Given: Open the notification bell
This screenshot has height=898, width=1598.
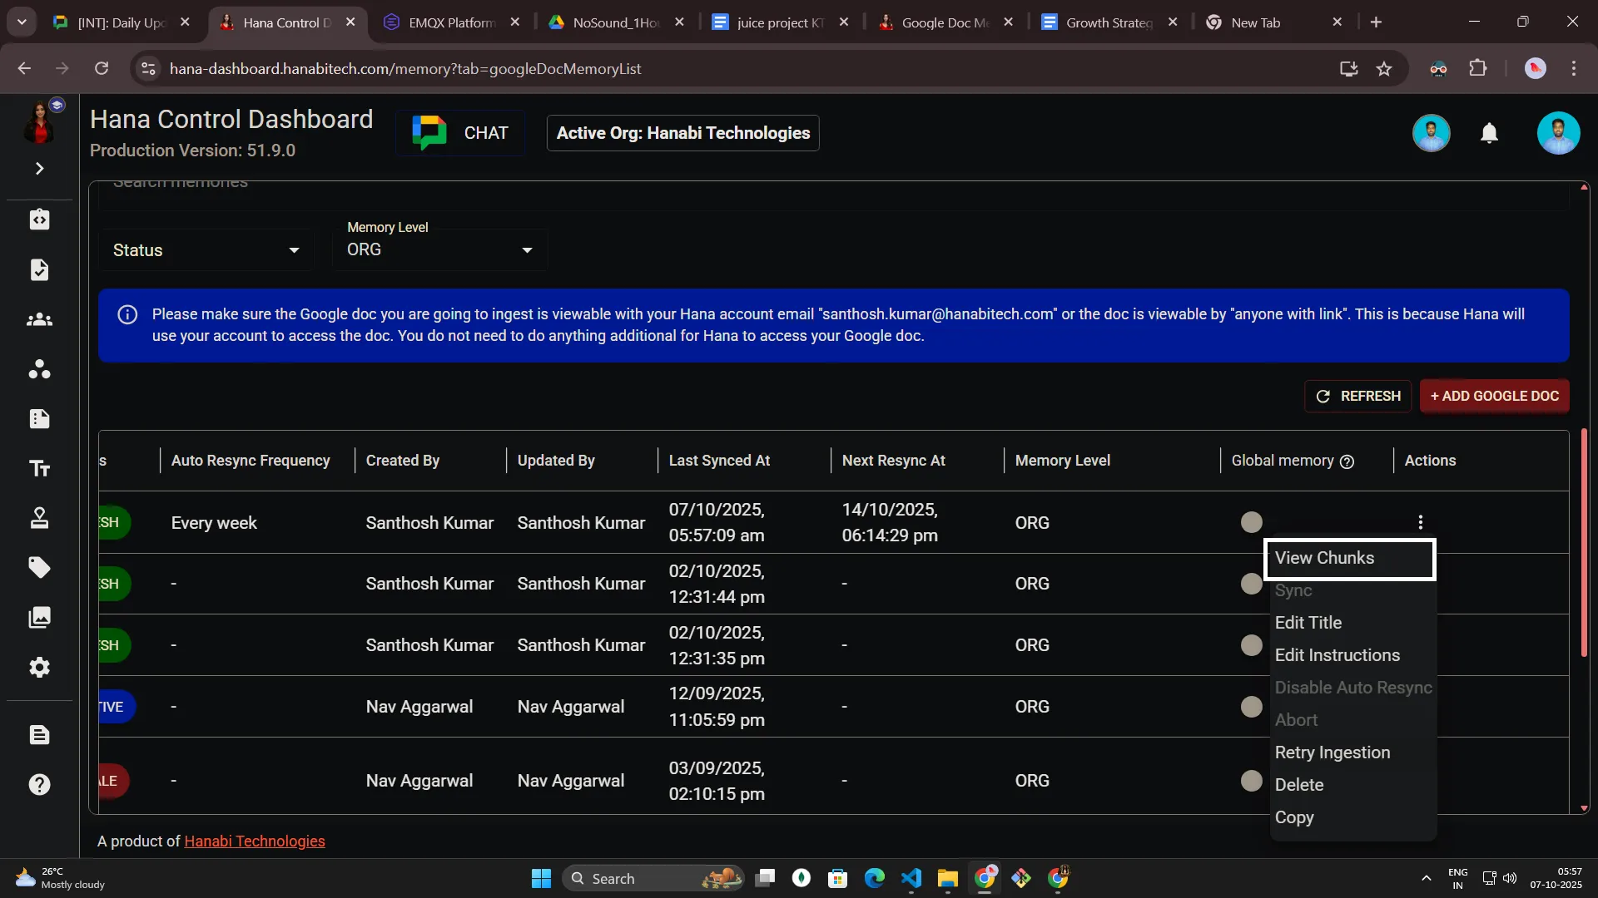Looking at the screenshot, I should coord(1489,132).
